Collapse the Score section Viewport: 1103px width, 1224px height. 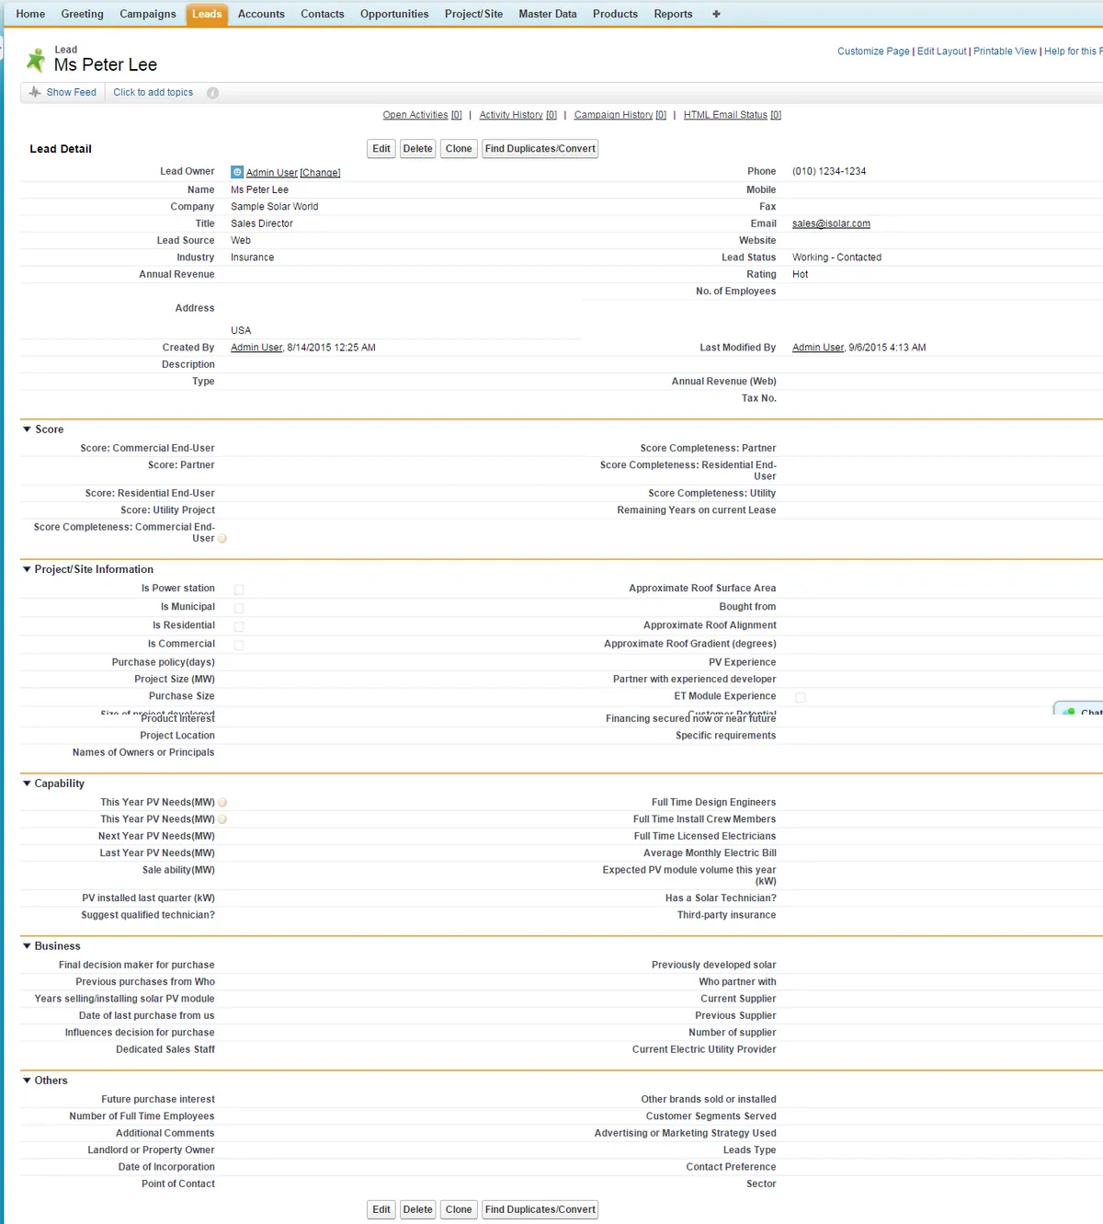27,429
